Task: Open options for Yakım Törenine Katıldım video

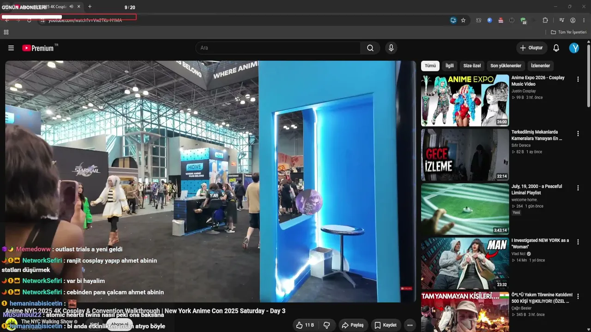Action: pos(578,296)
